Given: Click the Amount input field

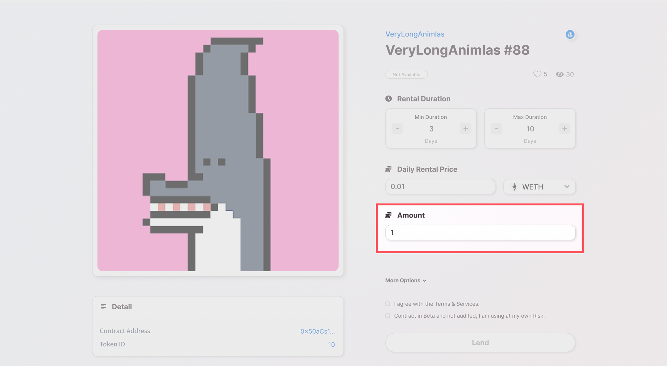Looking at the screenshot, I should pos(480,233).
